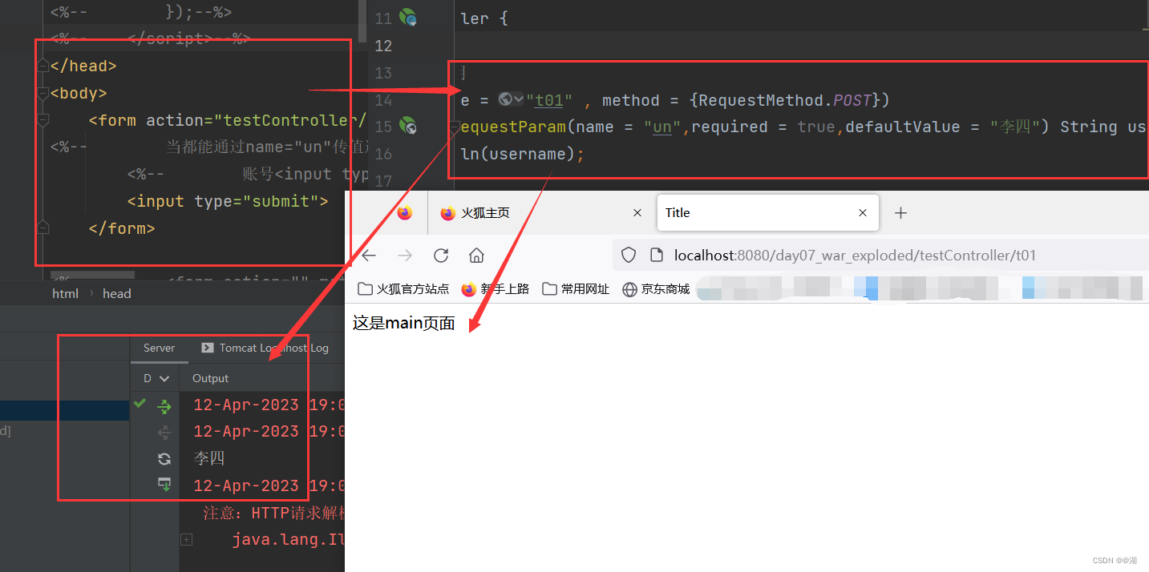1149x572 pixels.
Task: Click the 注意：HTTP请求 warning line in the console
Action: coord(274,513)
